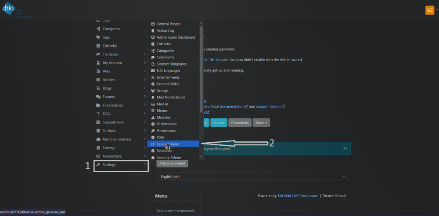Expand the Forums submenu chevron
The image size is (439, 216).
145,97
